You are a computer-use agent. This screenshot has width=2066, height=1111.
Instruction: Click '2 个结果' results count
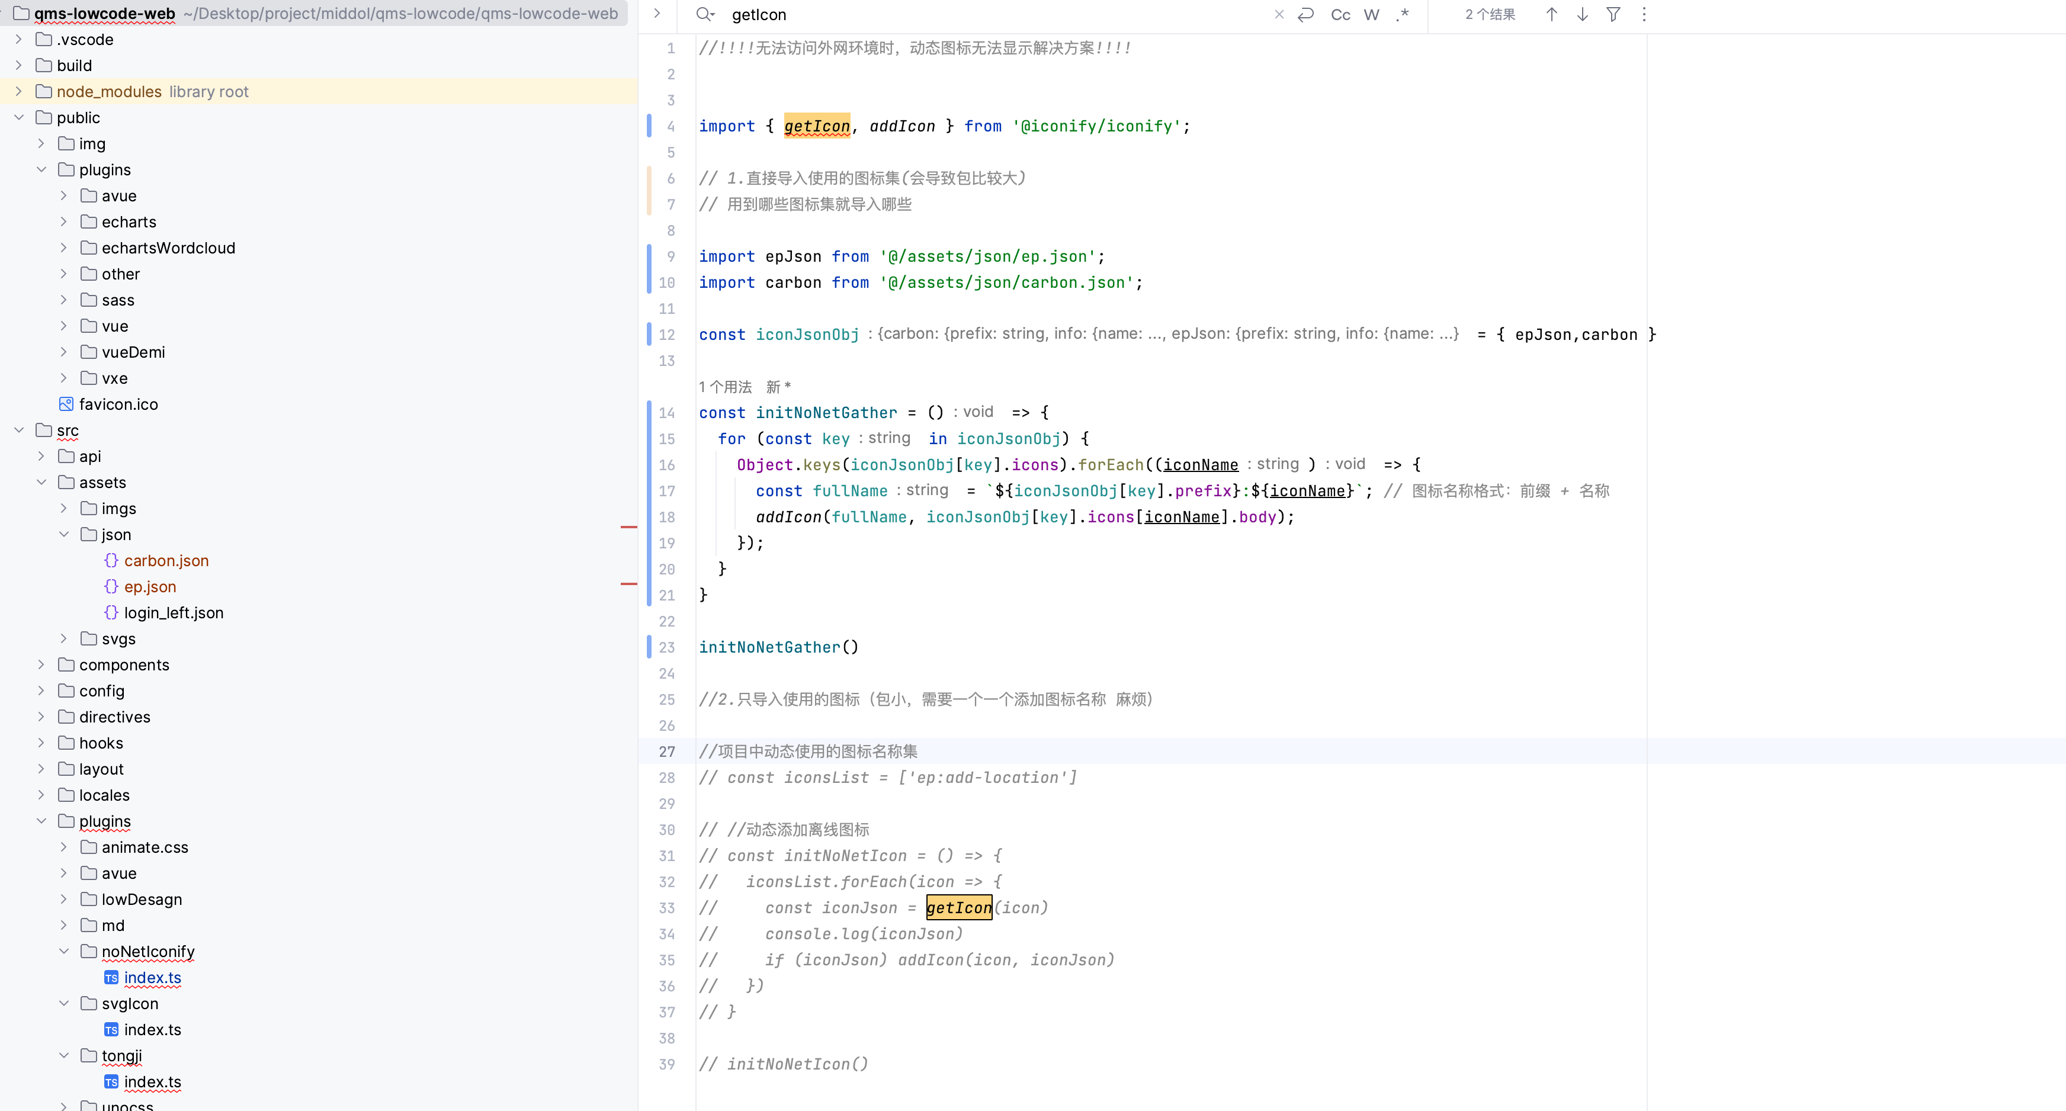coord(1490,14)
